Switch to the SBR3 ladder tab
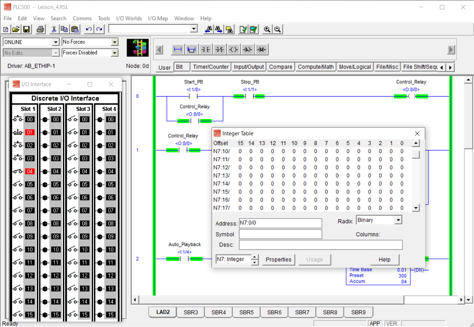This screenshot has height=327, width=474. [191, 312]
